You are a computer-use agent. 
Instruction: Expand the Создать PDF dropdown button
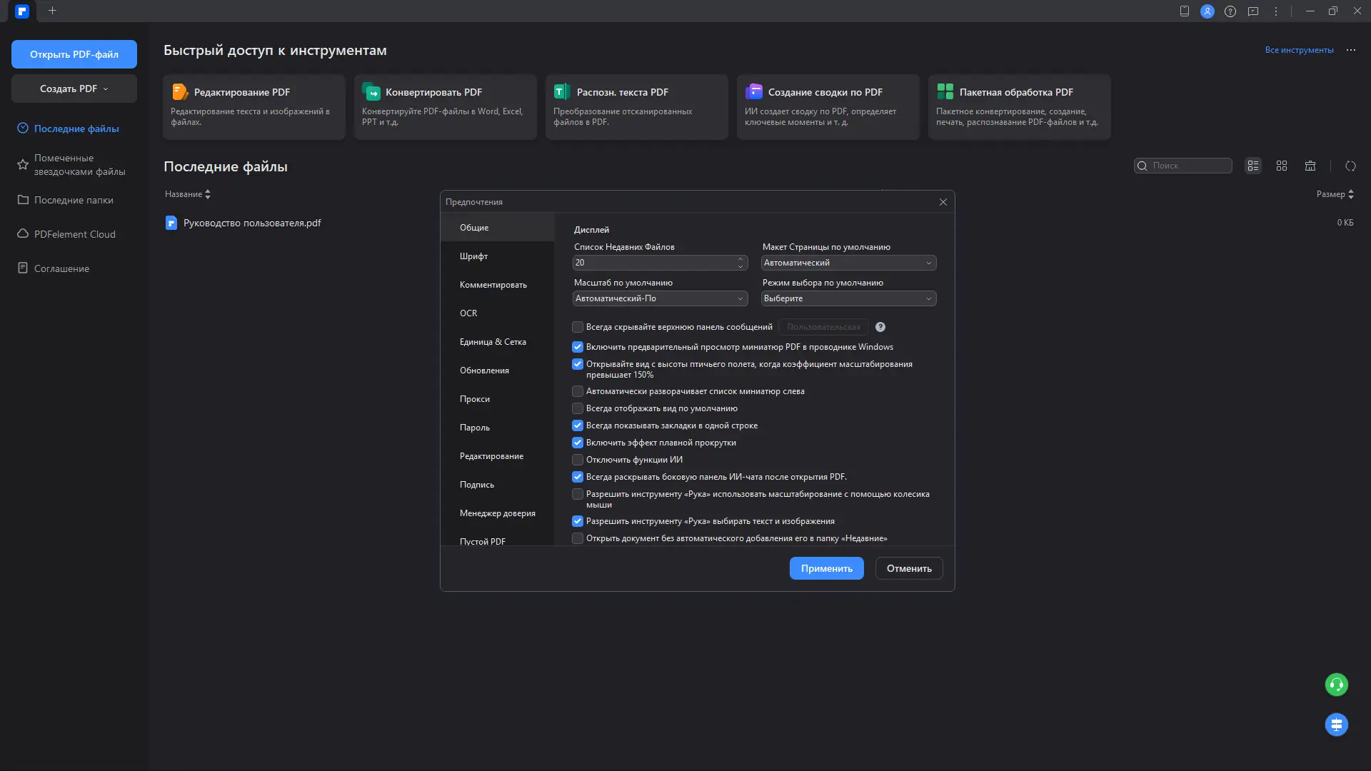74,89
